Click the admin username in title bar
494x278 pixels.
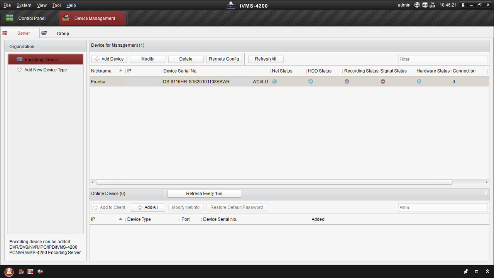pos(404,5)
